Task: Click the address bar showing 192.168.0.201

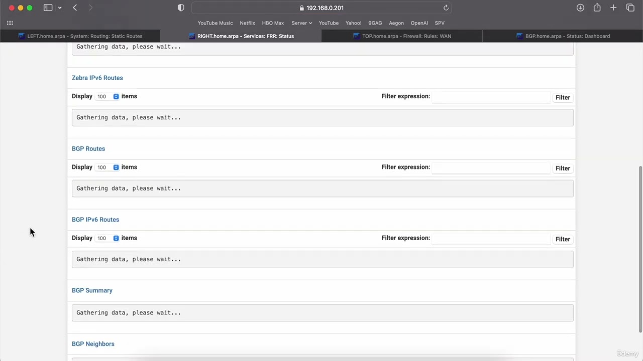Action: pos(321,8)
